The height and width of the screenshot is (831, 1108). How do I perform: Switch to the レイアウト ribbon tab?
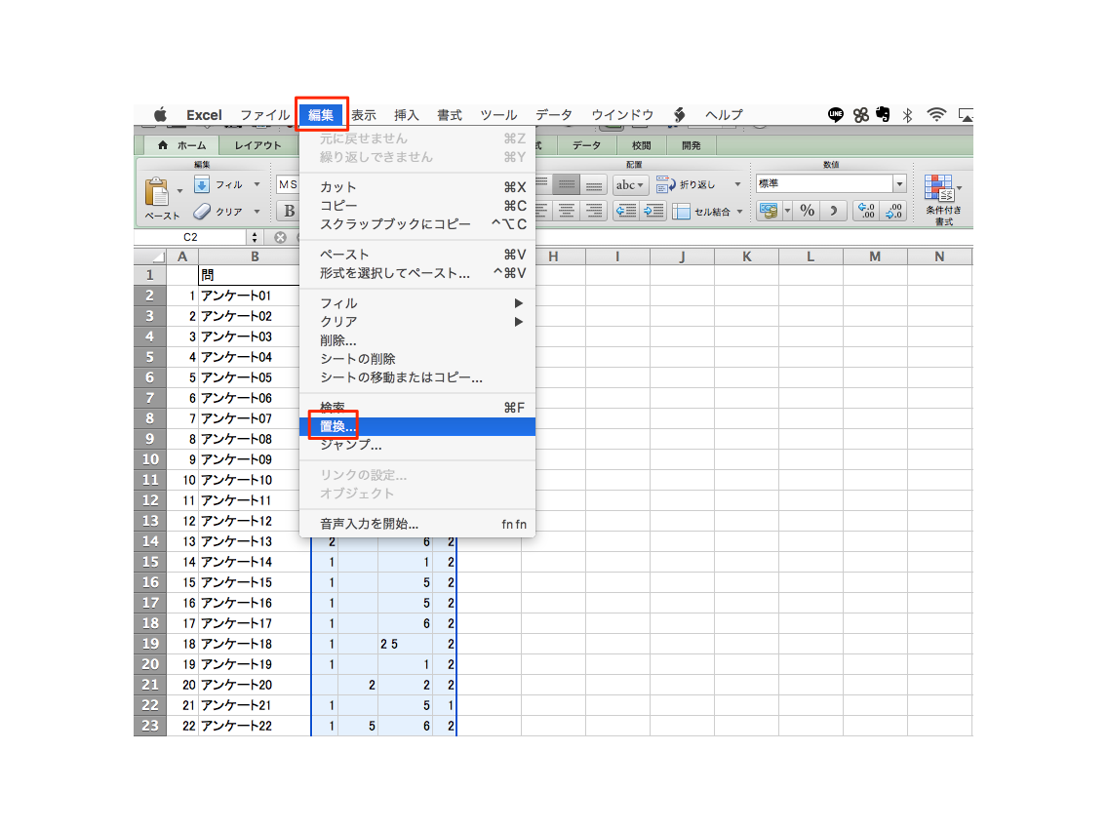pos(257,145)
